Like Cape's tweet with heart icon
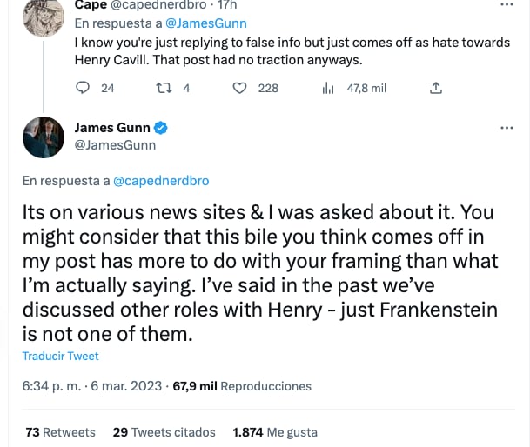Viewport: 530px width, 447px height. (x=241, y=88)
